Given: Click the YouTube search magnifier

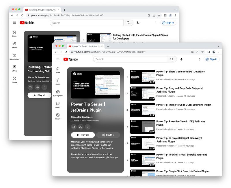Looking at the screenshot, I should click(x=172, y=59).
